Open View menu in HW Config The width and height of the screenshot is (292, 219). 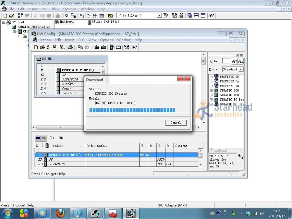click(x=92, y=40)
